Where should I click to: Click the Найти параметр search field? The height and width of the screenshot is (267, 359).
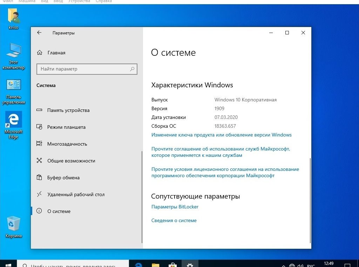[x=87, y=69]
